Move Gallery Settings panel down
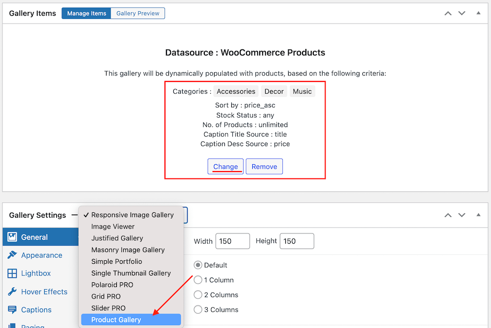491x328 pixels. click(462, 215)
